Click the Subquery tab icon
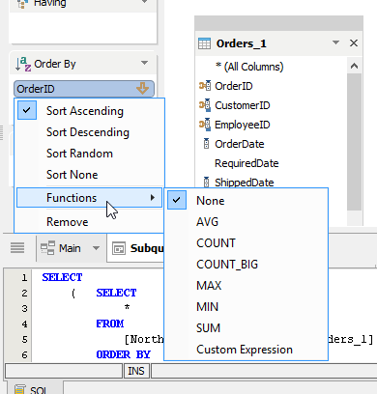This screenshot has height=394, width=377. pyautogui.click(x=119, y=248)
